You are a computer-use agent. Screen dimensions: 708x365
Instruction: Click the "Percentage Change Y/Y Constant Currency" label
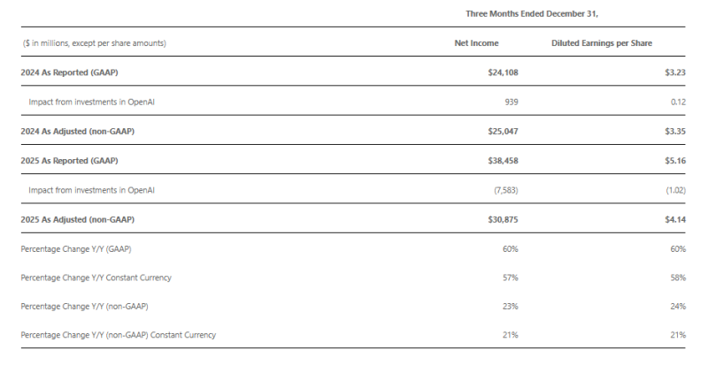click(96, 278)
